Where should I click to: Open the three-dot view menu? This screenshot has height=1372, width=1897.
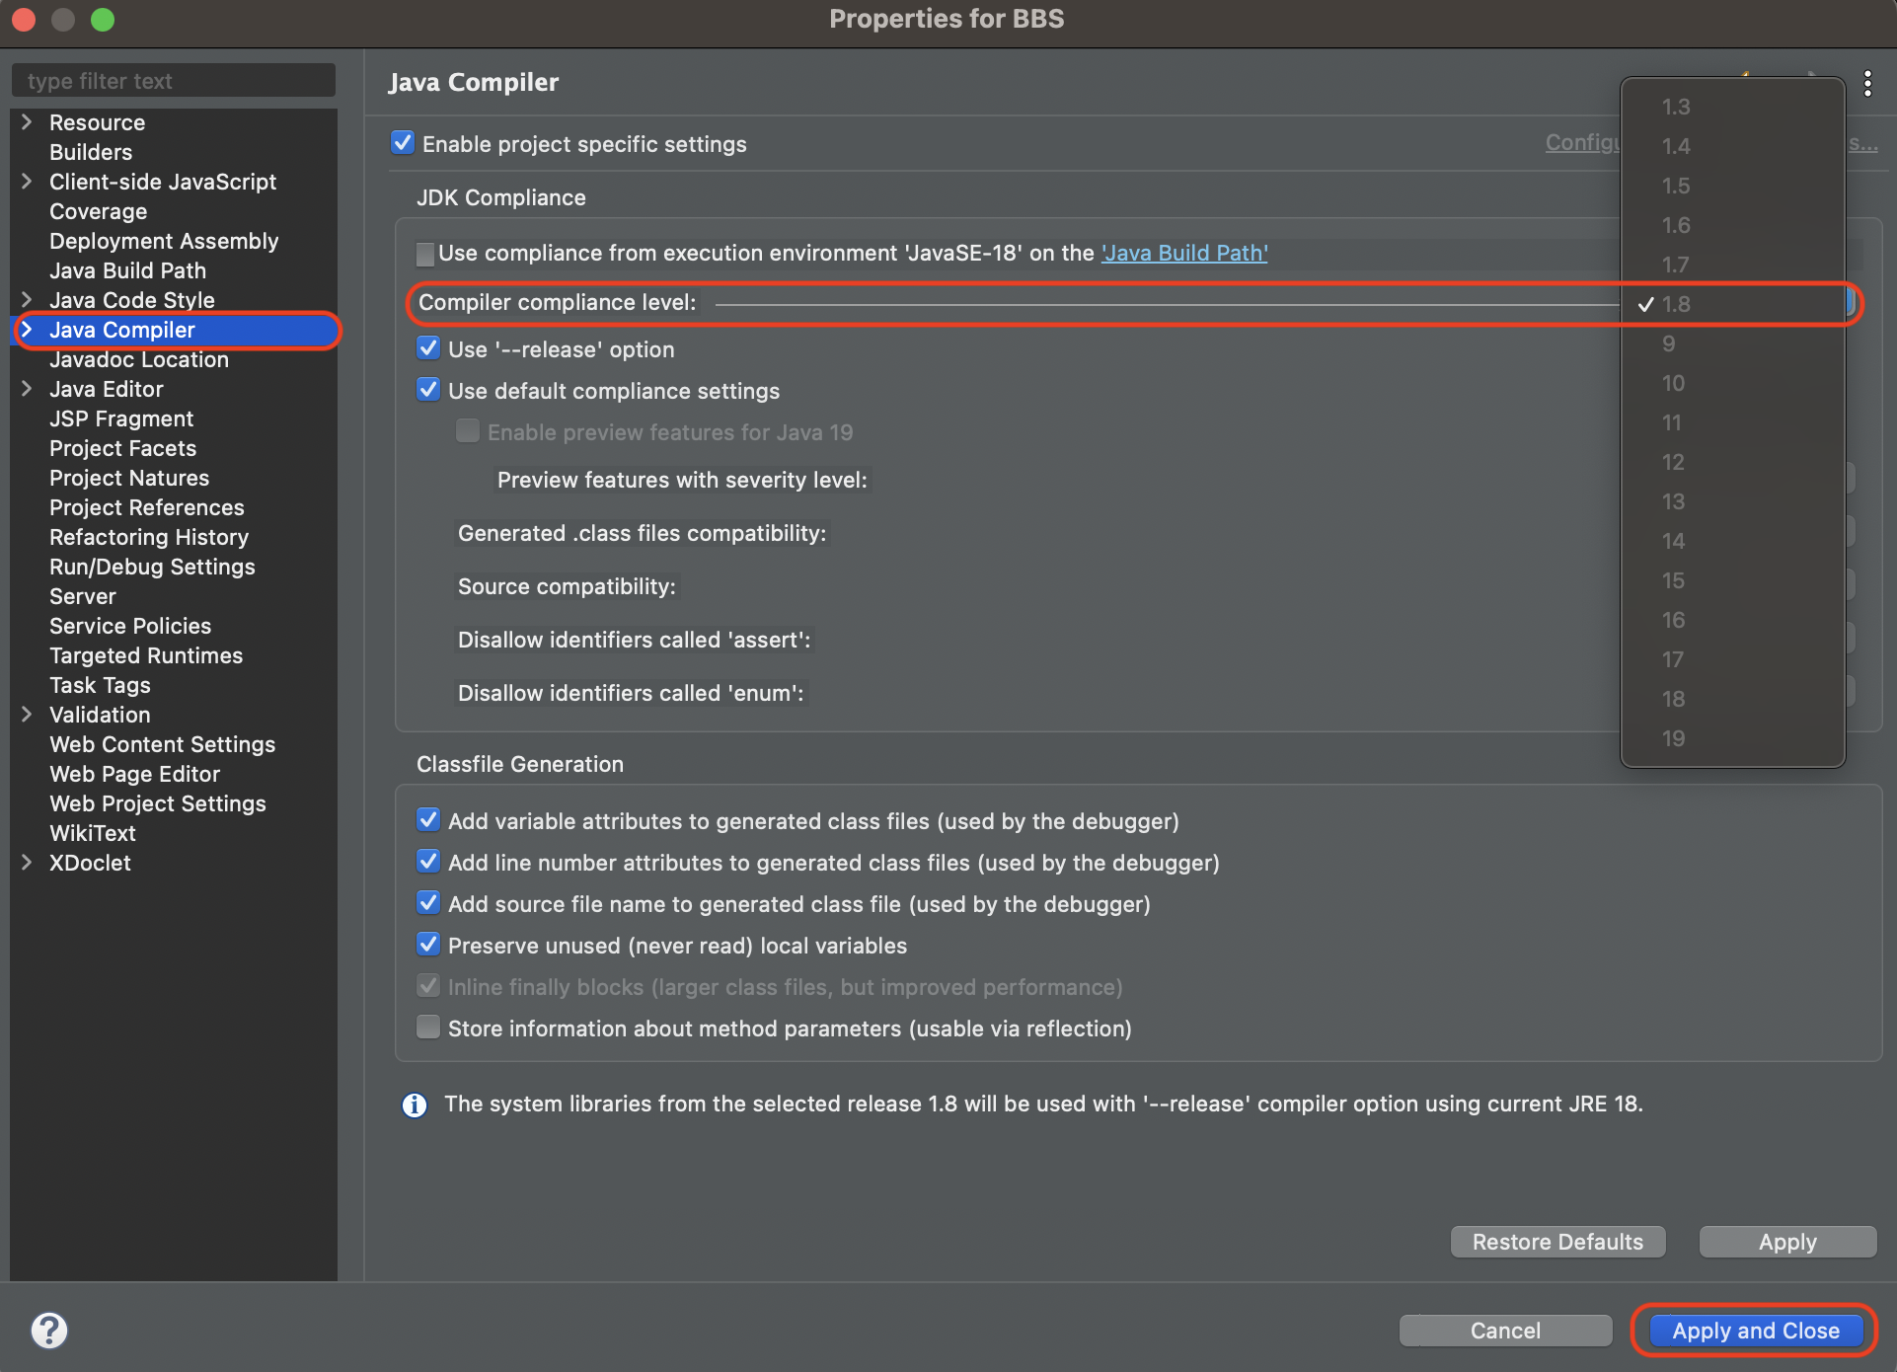click(1867, 84)
